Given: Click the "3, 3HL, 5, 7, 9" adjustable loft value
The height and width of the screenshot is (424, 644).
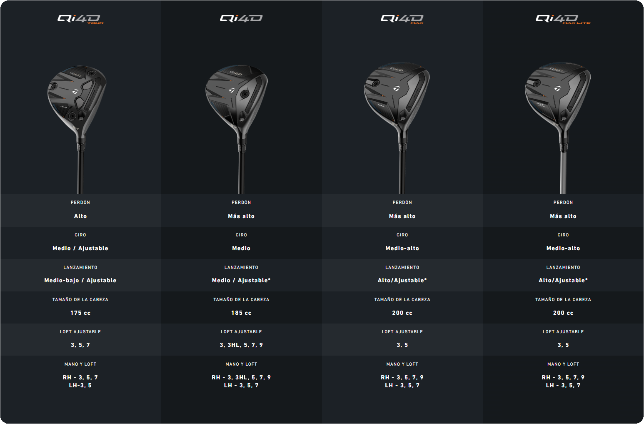Looking at the screenshot, I should click(241, 345).
